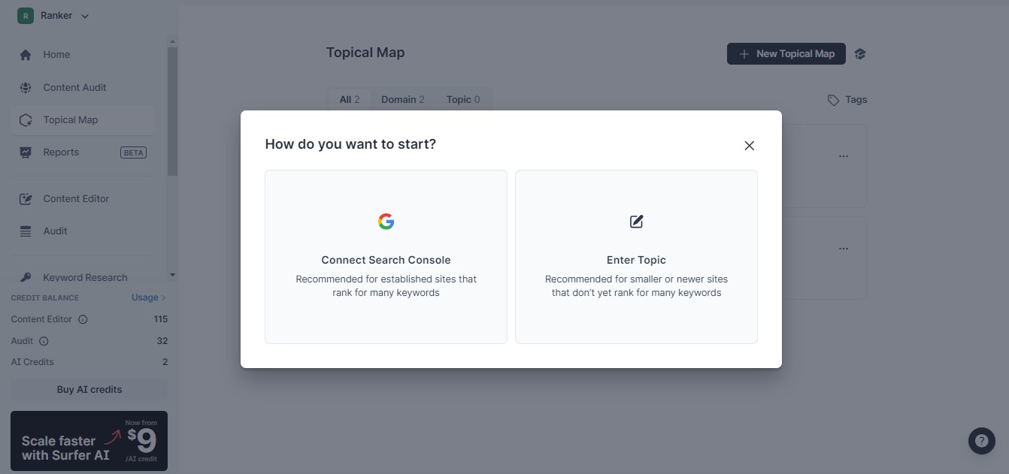This screenshot has height=474, width=1009.
Task: Click the info icon next to Audit credits
Action: (x=44, y=341)
